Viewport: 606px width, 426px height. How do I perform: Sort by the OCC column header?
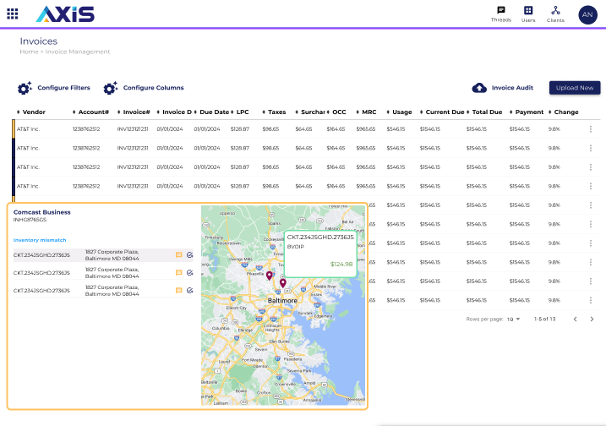(336, 112)
